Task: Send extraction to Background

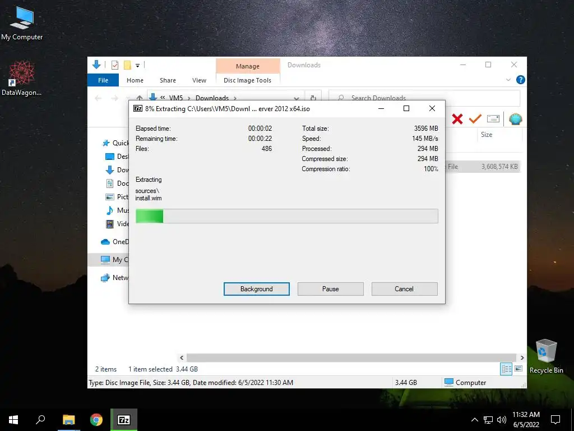Action: coord(256,289)
